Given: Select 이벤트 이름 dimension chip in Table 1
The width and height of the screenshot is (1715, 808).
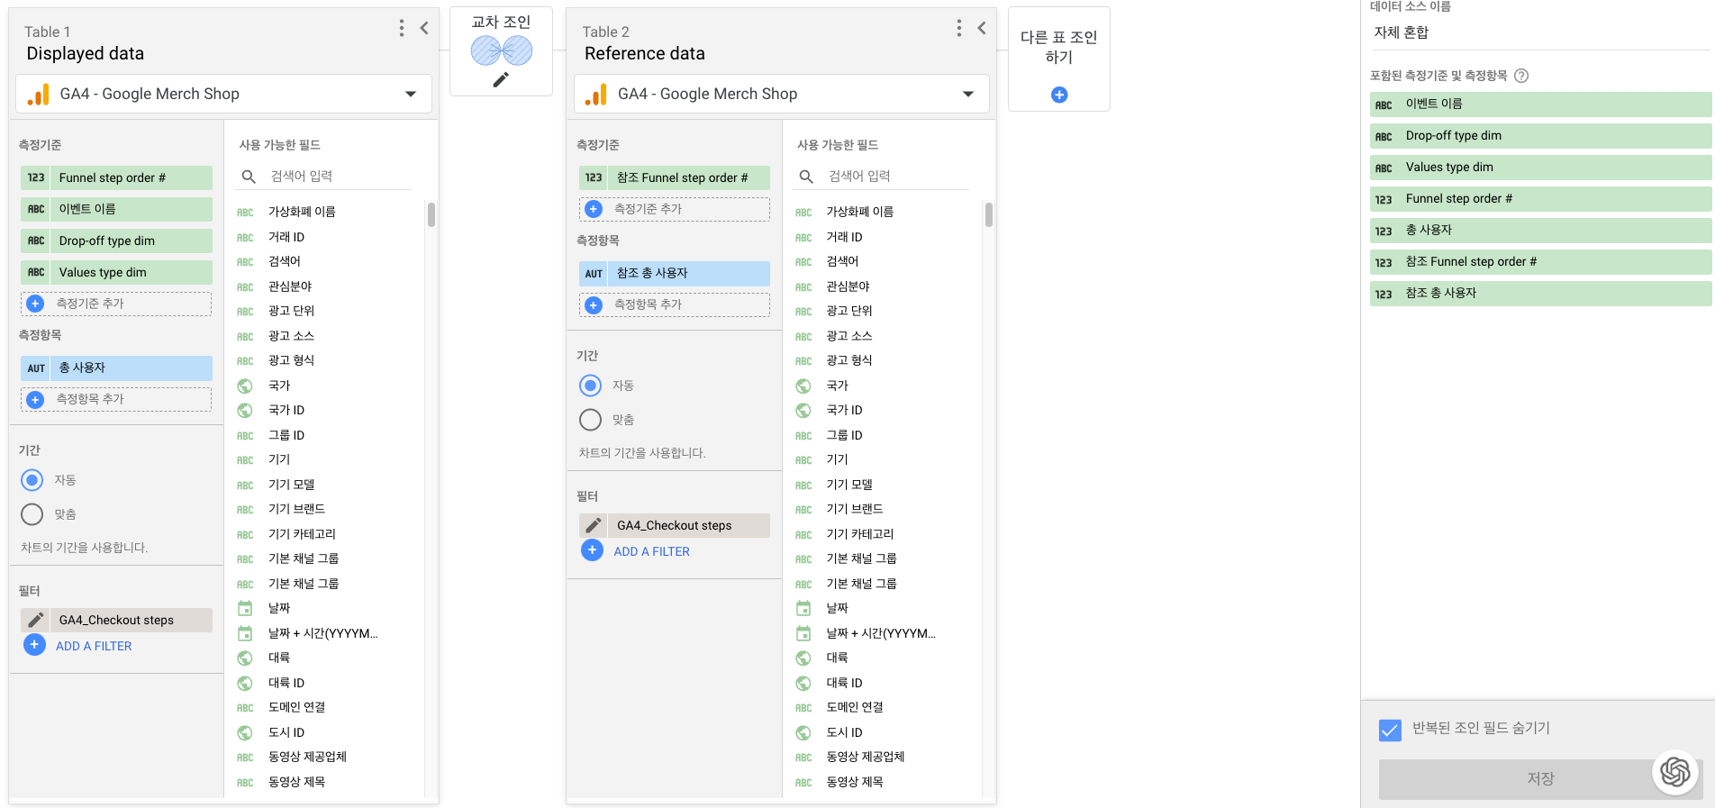Looking at the screenshot, I should [x=116, y=209].
